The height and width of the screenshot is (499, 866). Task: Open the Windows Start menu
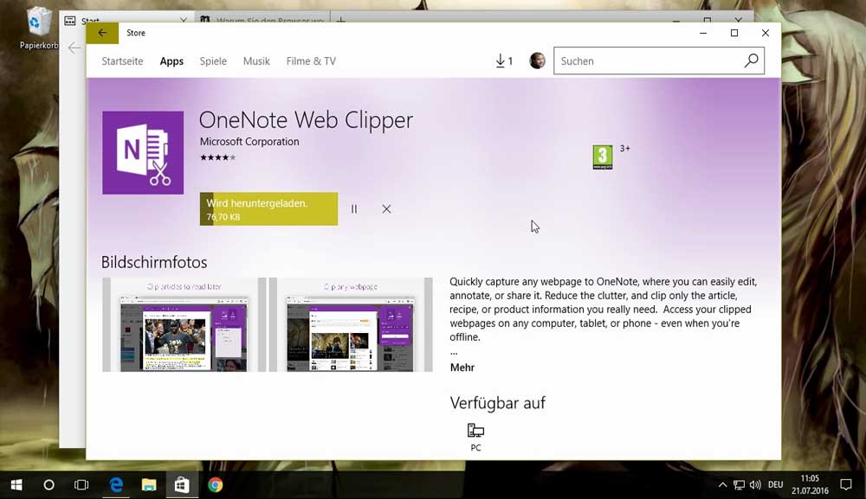click(16, 484)
